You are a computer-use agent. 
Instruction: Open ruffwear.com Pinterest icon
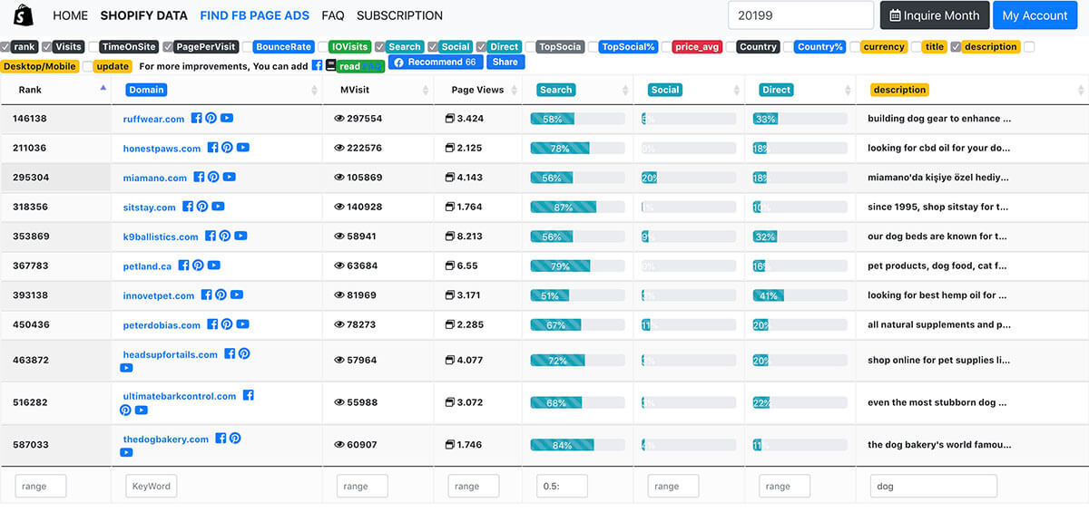coord(211,118)
